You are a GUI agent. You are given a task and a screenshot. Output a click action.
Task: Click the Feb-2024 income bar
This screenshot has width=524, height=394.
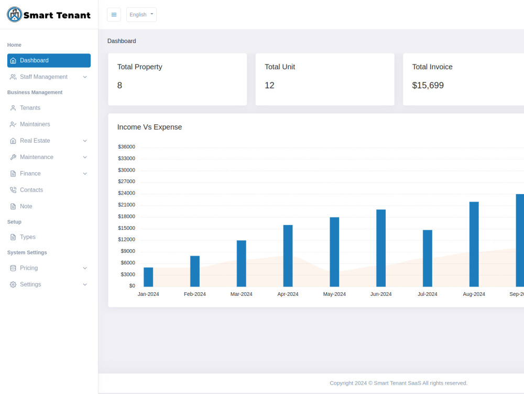point(195,271)
